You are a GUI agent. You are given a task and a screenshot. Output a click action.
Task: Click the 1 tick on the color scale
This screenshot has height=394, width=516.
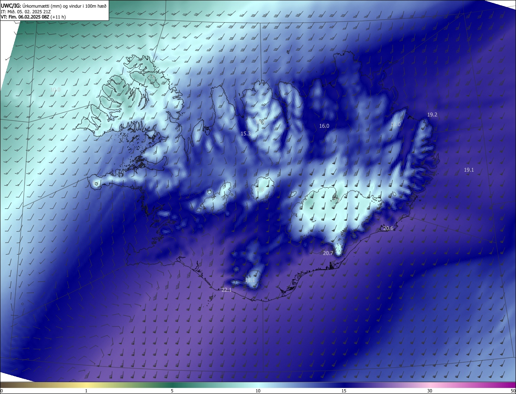(x=86, y=391)
